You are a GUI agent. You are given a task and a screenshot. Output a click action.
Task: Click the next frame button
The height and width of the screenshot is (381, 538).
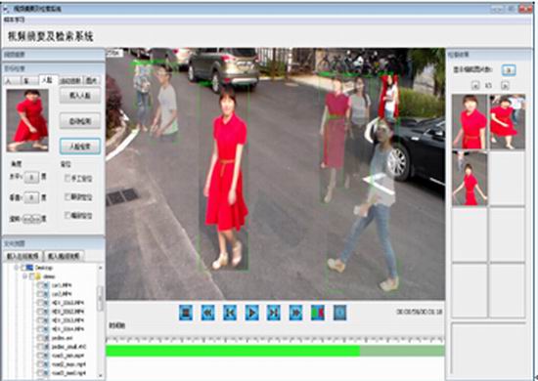pyautogui.click(x=274, y=313)
